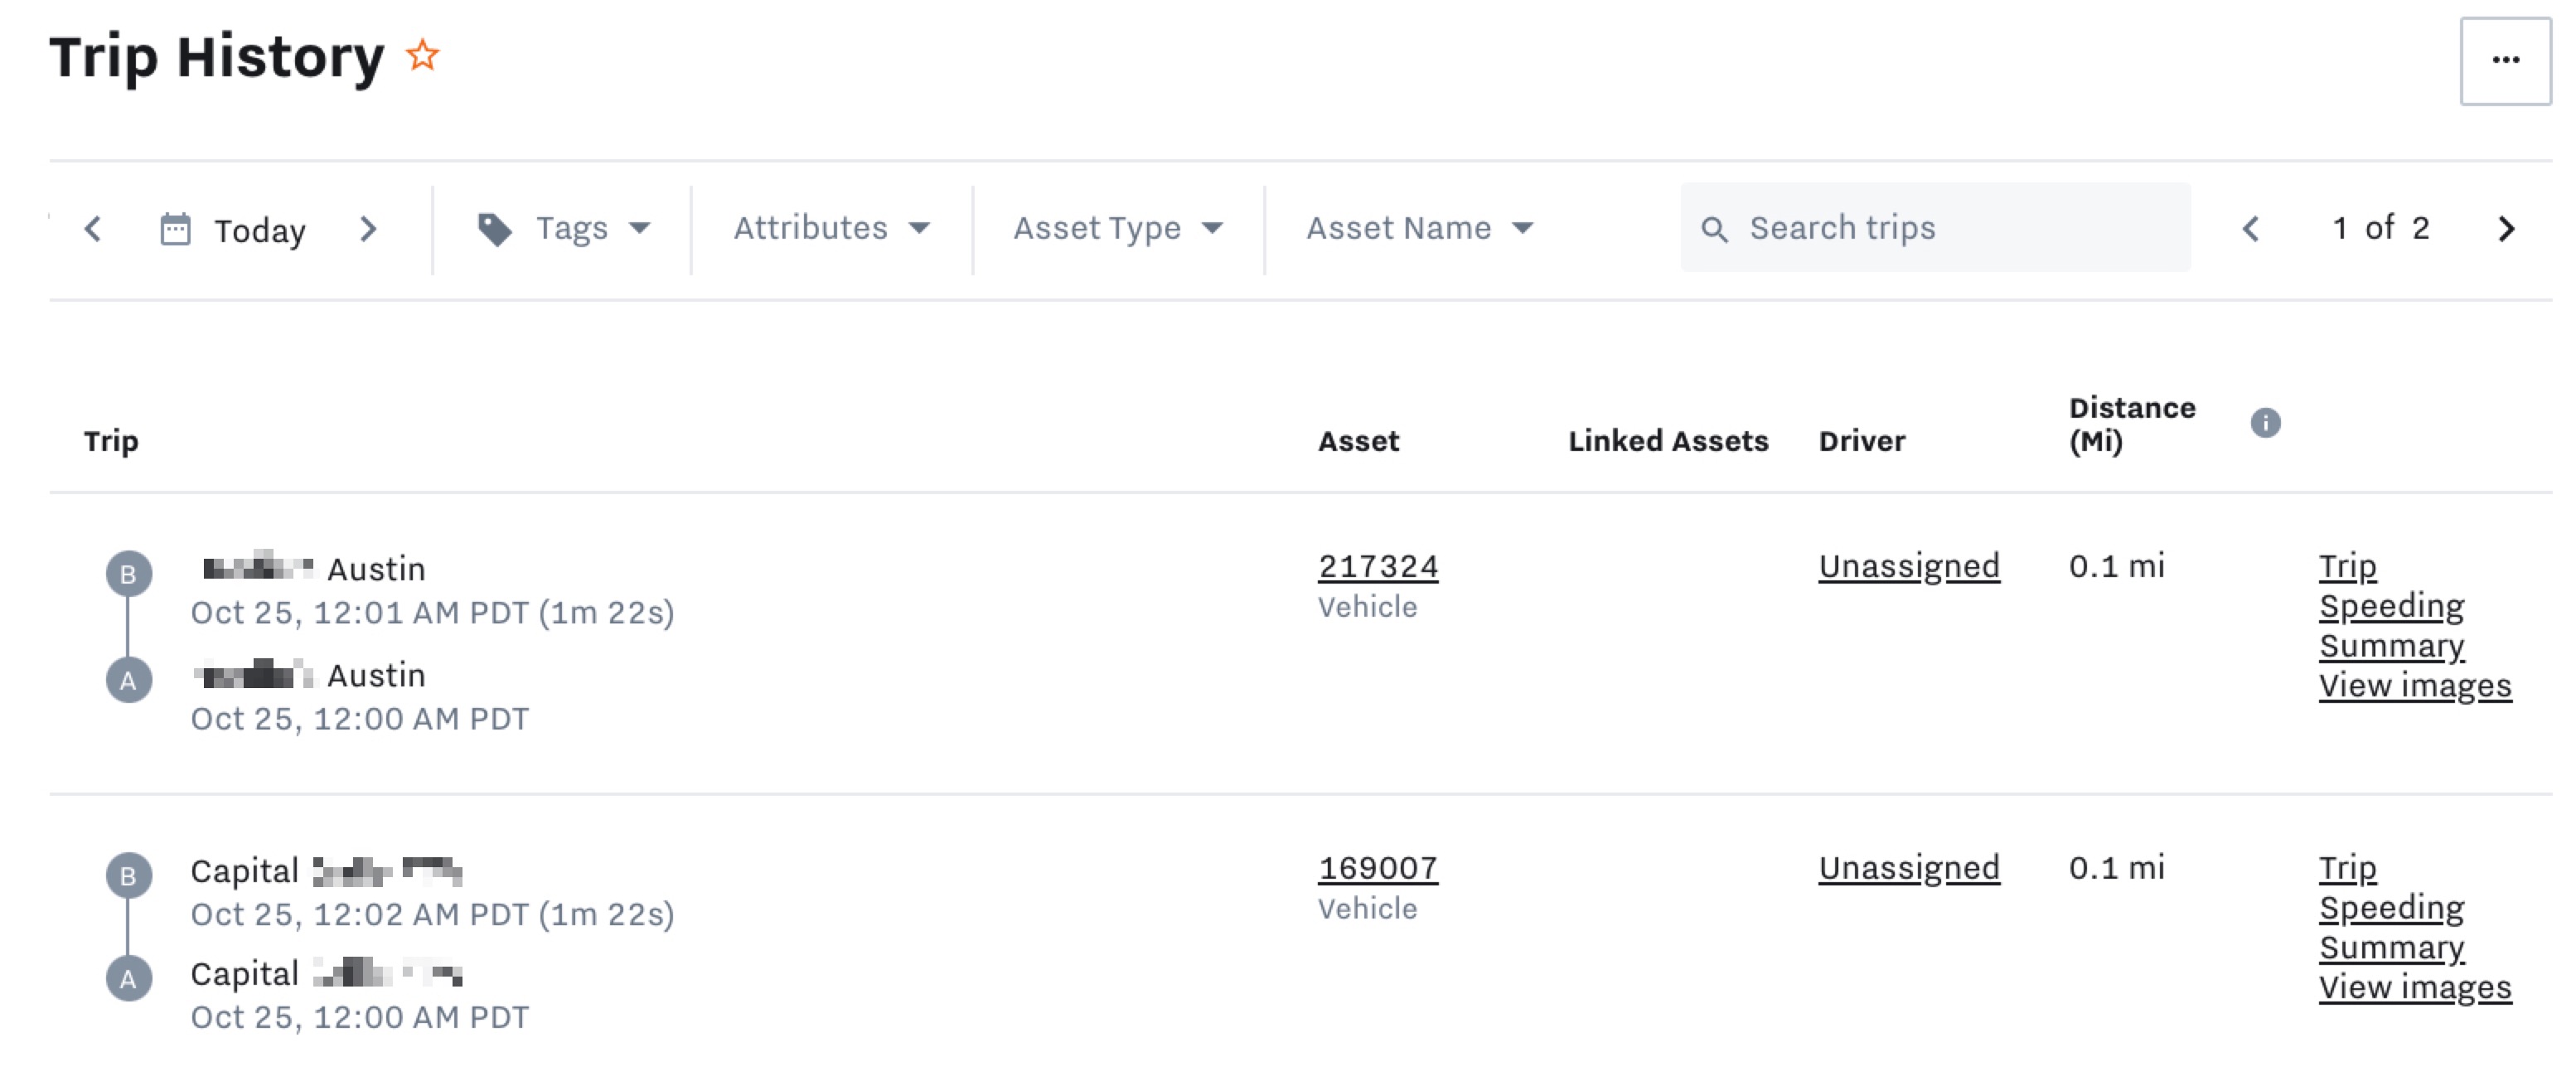Open the Asset Name dropdown
Viewport: 2576px width, 1091px height.
click(x=1418, y=229)
